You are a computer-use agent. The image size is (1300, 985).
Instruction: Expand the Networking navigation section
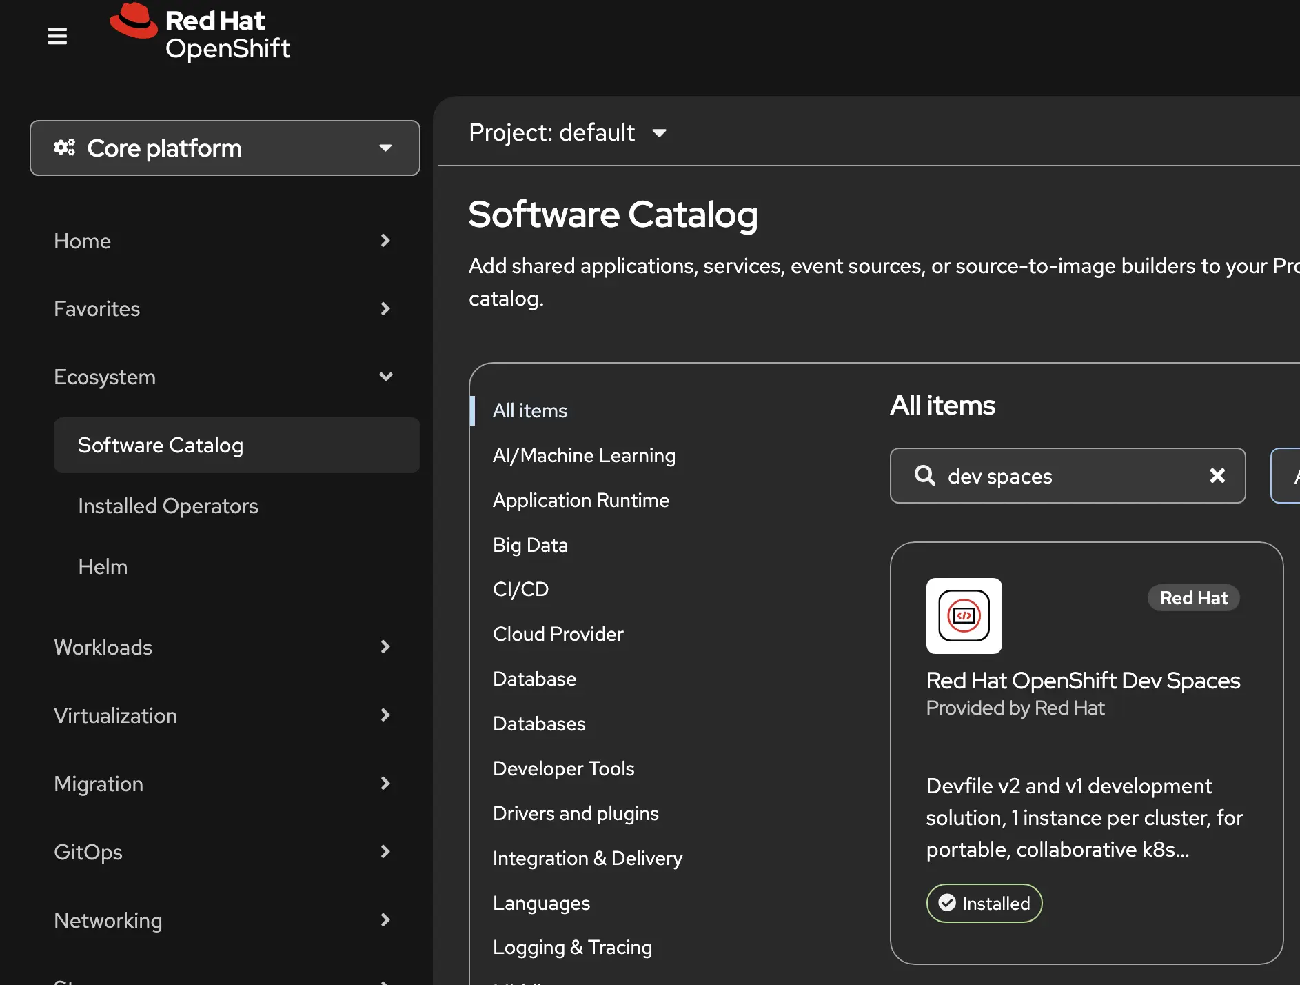[223, 920]
